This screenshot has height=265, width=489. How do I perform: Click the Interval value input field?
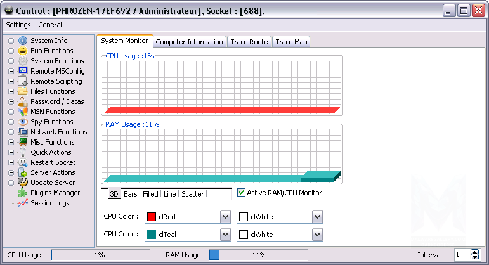coord(461,254)
